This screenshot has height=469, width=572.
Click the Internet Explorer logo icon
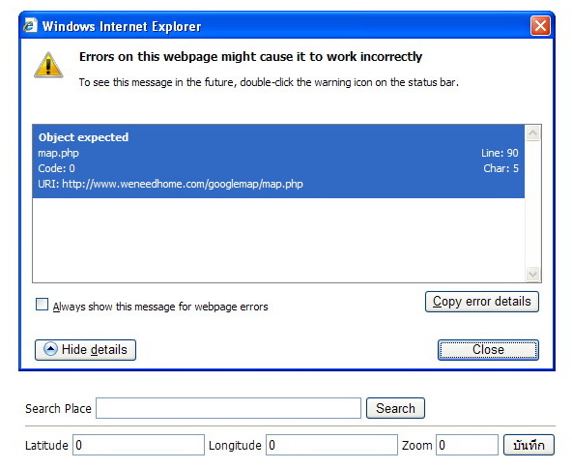30,25
